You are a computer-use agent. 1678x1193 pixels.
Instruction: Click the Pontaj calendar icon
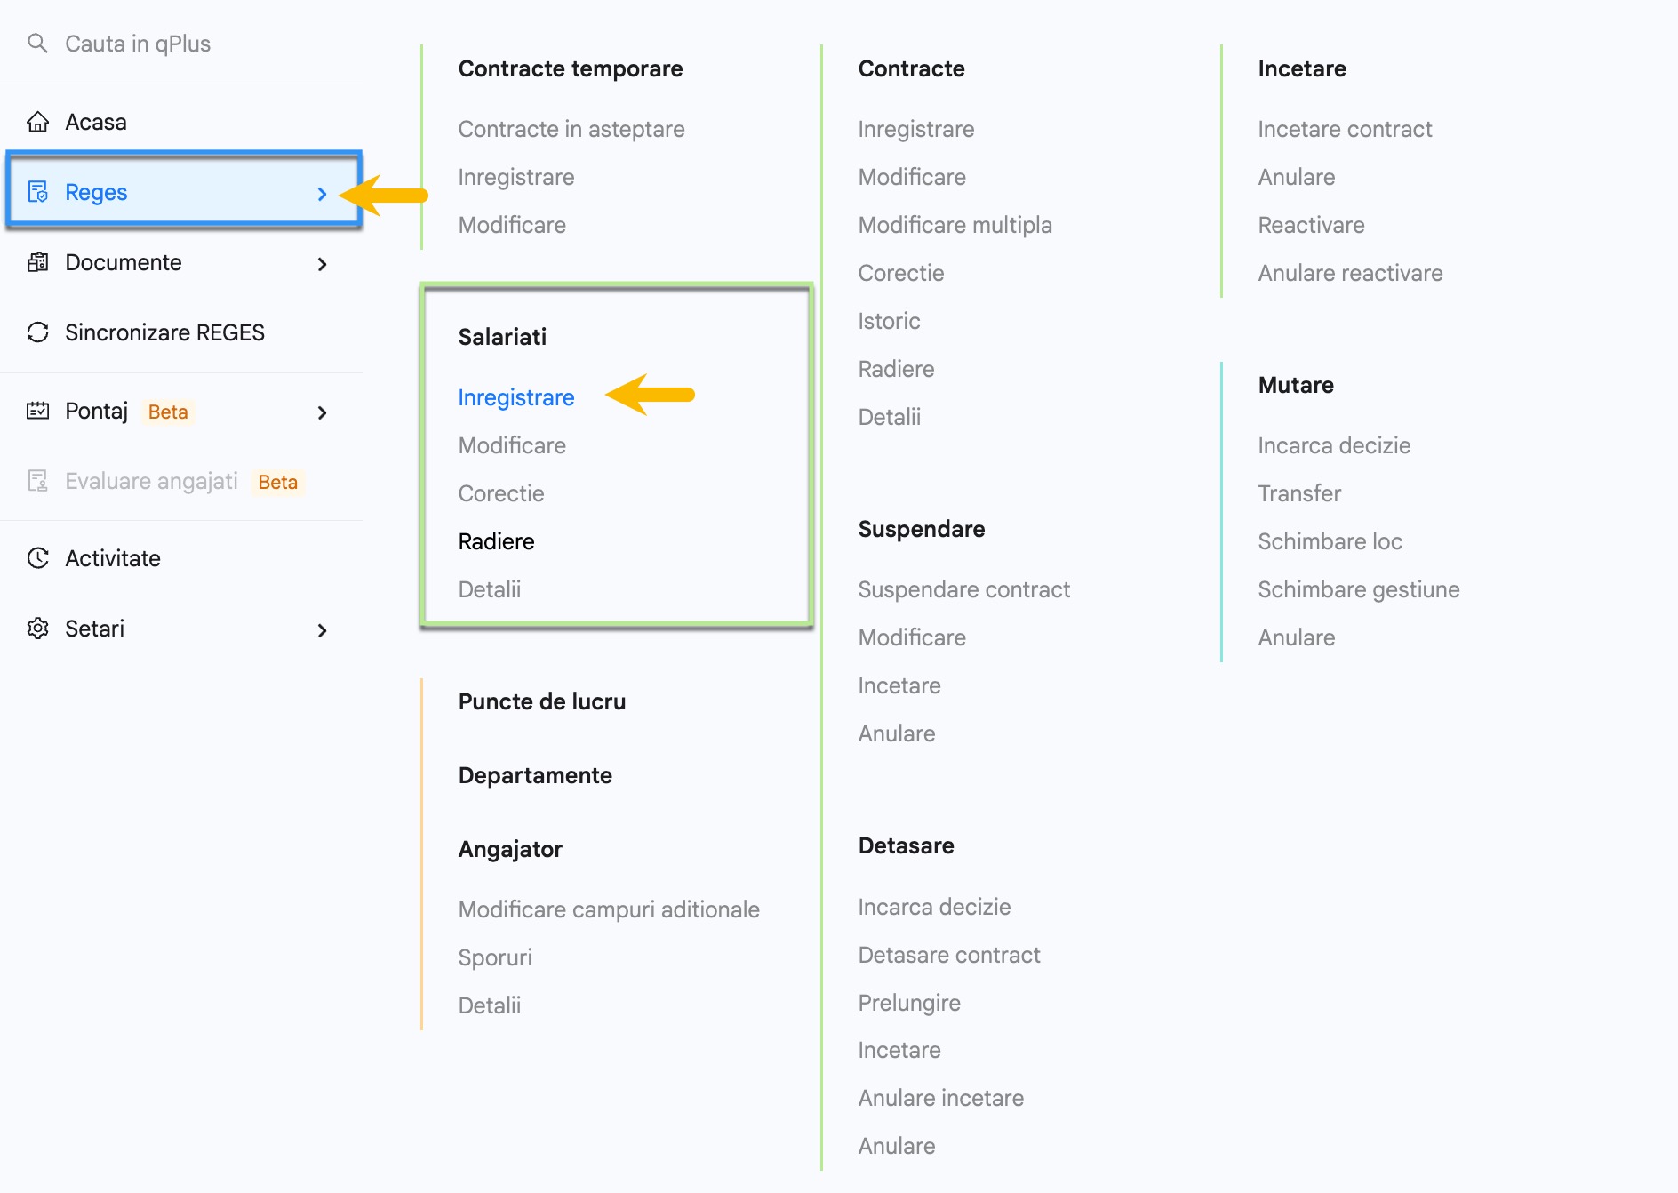tap(37, 411)
